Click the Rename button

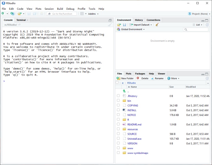157,78
